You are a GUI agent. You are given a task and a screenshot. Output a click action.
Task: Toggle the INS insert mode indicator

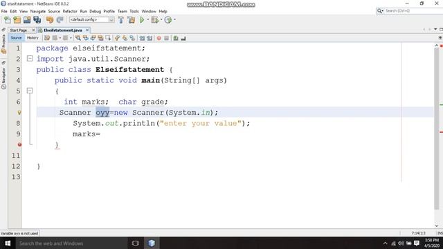(x=440, y=233)
